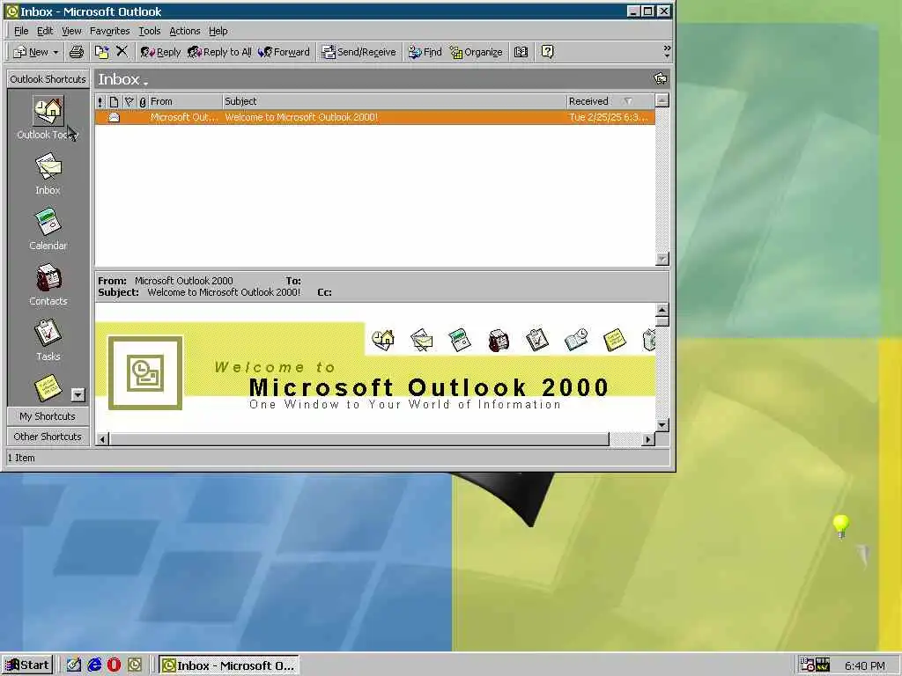Image resolution: width=902 pixels, height=676 pixels.
Task: Open the Favorites menu
Action: tap(110, 31)
